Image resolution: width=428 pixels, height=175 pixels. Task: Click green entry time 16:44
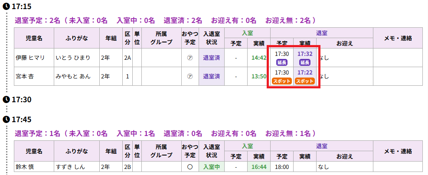pos(258,166)
